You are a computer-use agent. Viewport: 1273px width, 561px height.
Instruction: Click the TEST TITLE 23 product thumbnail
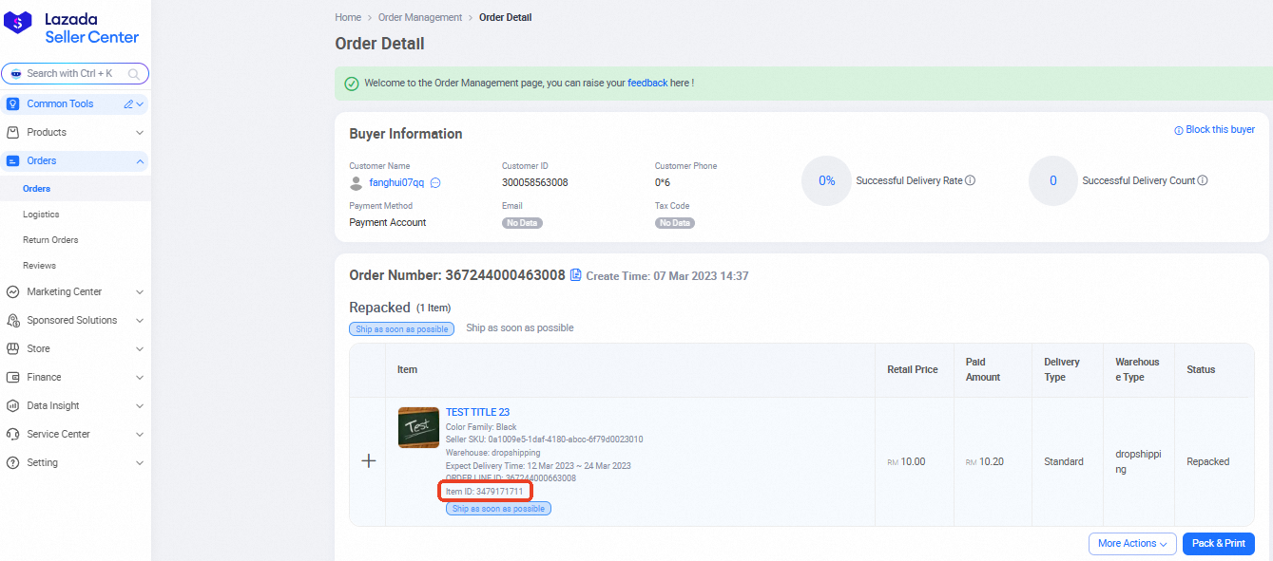point(418,427)
